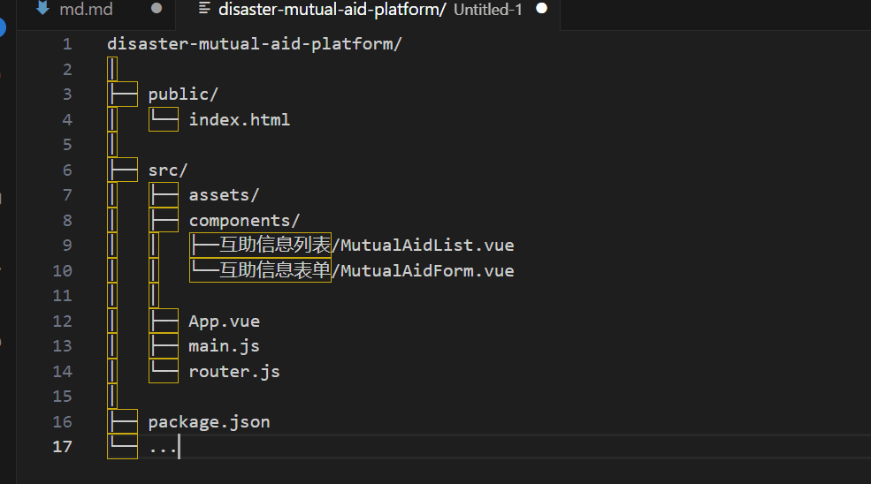Place cursor on MutualAidForm.vue text
This screenshot has height=484, width=871.
[427, 271]
